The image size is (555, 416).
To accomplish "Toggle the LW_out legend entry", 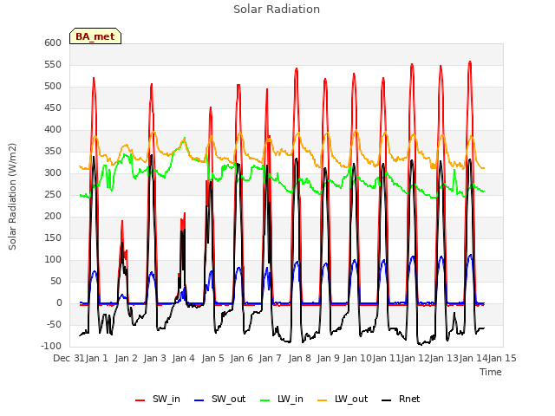I will [x=343, y=399].
